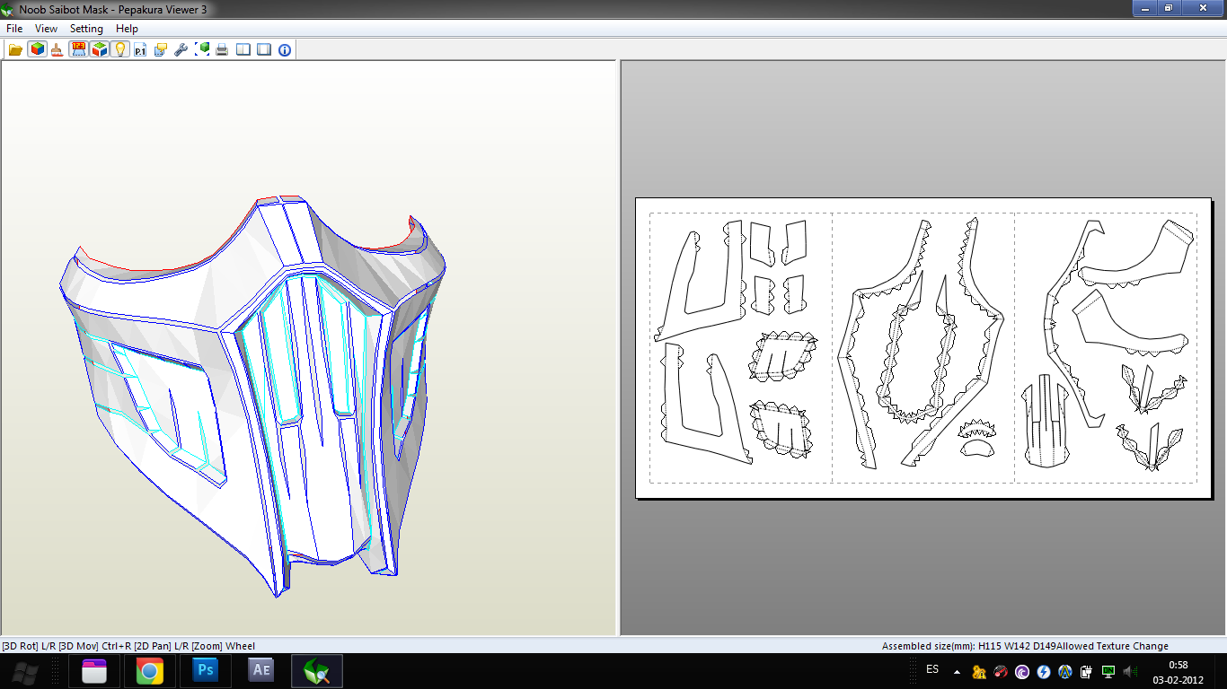Click the printer icon in toolbar

222,49
